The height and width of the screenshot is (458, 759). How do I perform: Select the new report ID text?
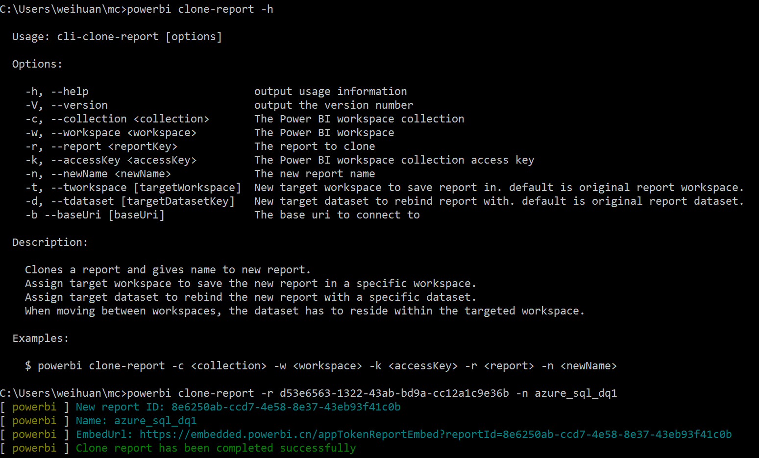click(286, 407)
